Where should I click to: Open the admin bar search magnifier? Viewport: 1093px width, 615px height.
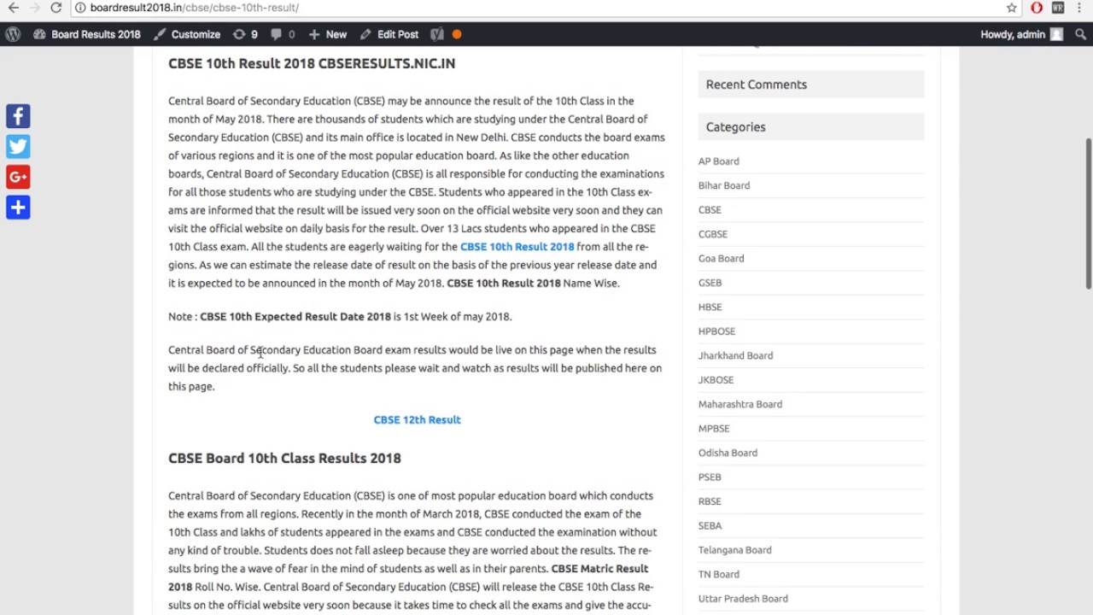1080,34
